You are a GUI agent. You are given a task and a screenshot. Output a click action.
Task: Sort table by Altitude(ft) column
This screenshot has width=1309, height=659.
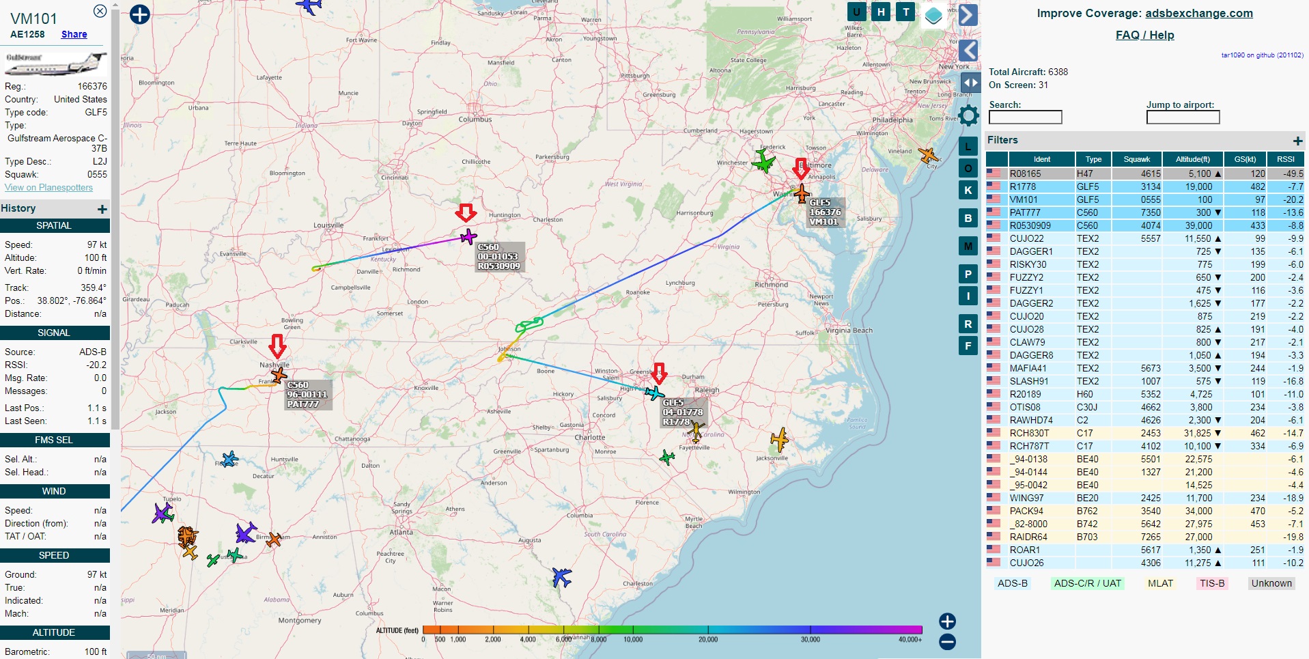(x=1193, y=159)
